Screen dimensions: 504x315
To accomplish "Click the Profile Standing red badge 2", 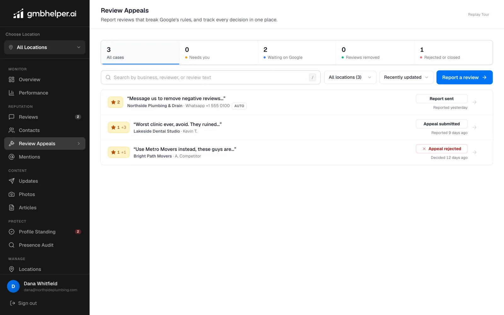I will [78, 232].
